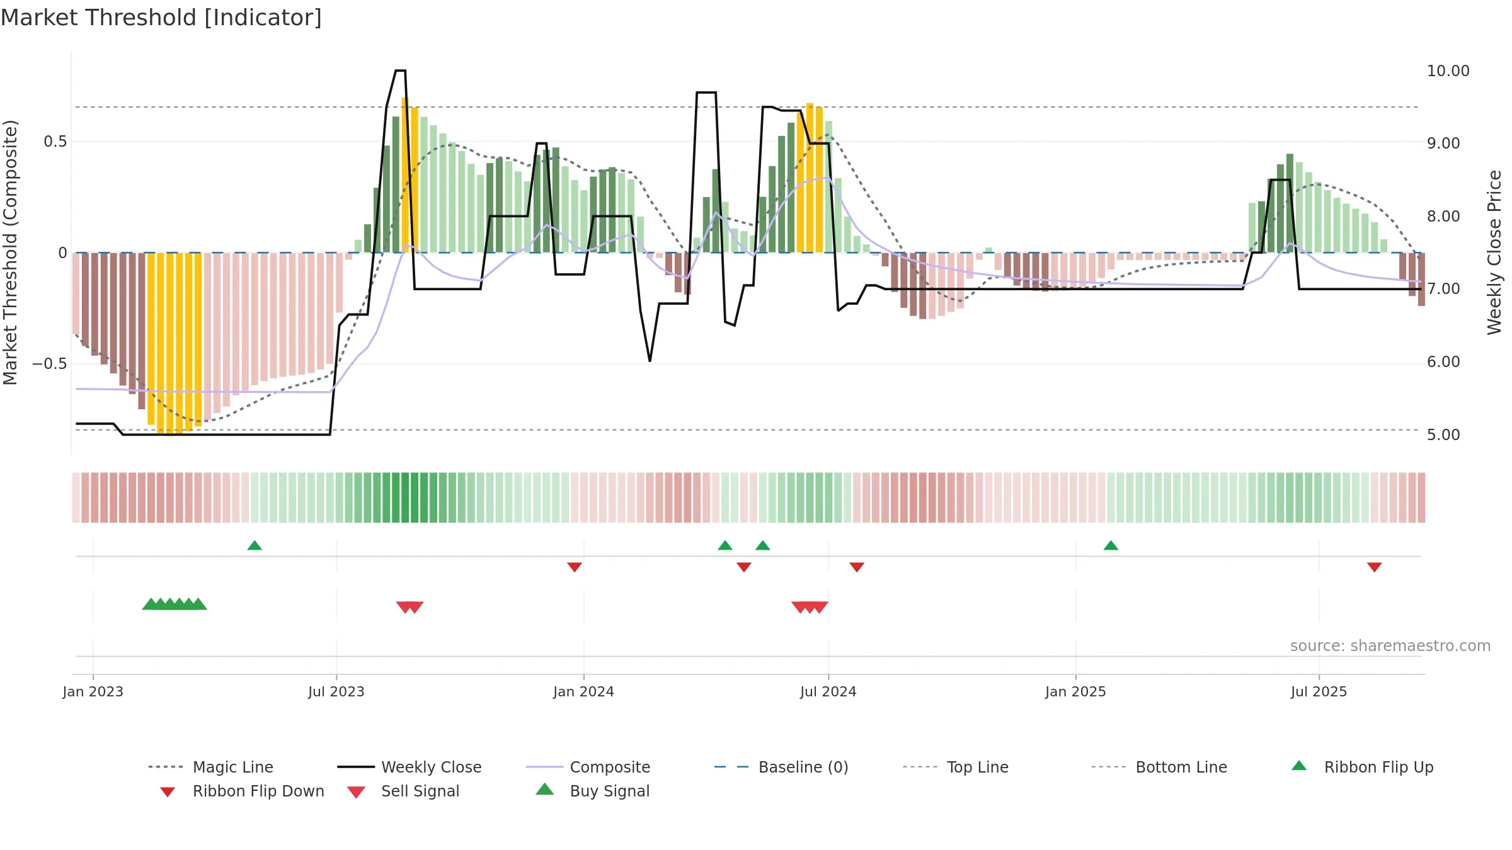
Task: Click the Ribbon Flip Up marker near May 2023
Action: 255,545
